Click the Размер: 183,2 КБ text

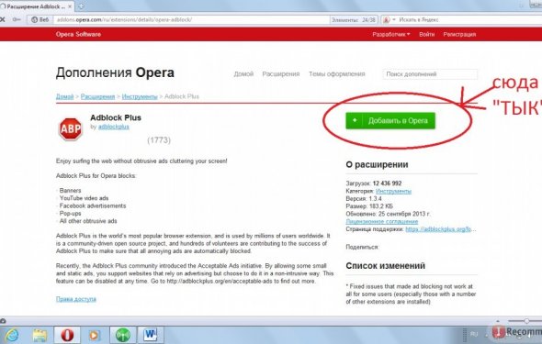[369, 206]
